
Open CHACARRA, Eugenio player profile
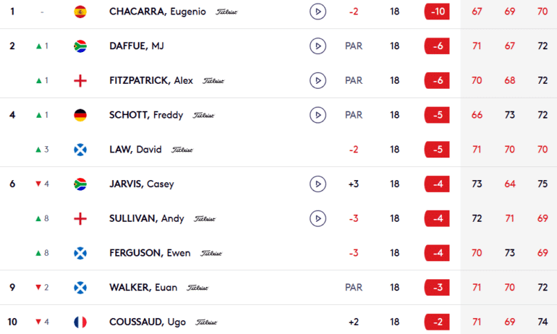(157, 12)
